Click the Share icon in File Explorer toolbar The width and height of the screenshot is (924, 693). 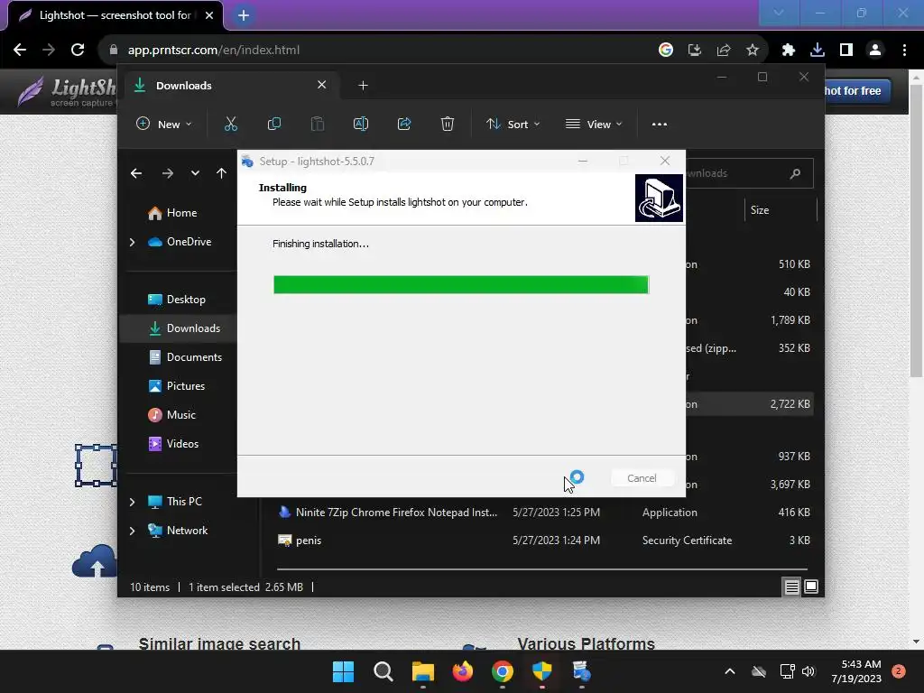click(404, 124)
